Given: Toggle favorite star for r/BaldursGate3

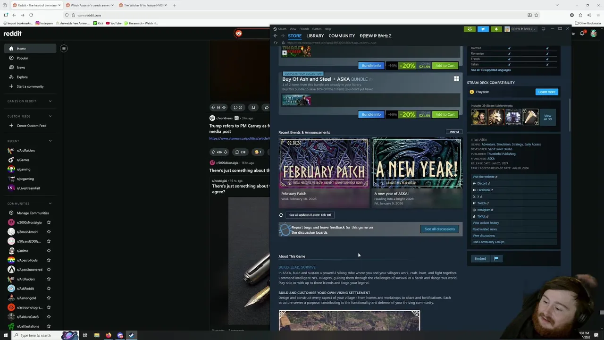Looking at the screenshot, I should point(49,317).
